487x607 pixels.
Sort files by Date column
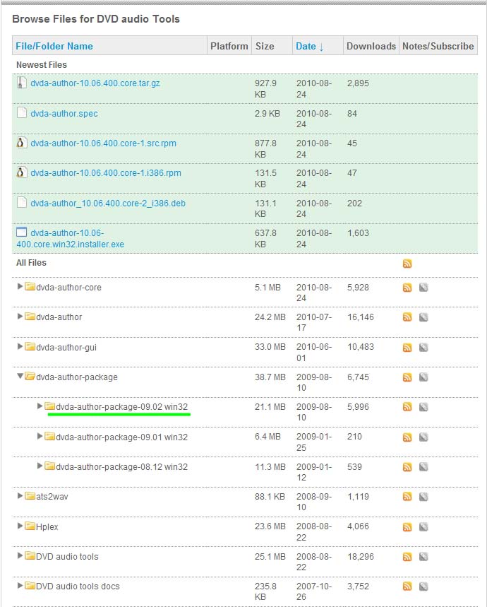click(x=310, y=46)
